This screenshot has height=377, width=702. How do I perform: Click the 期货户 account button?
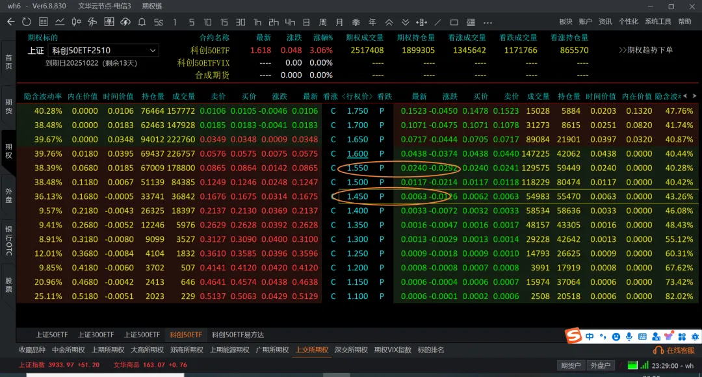tap(571, 365)
